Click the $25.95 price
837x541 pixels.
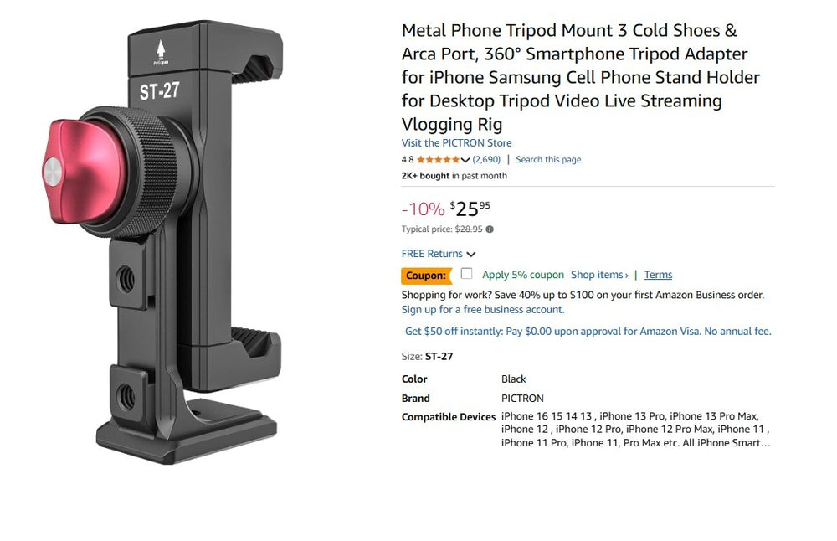pos(469,209)
